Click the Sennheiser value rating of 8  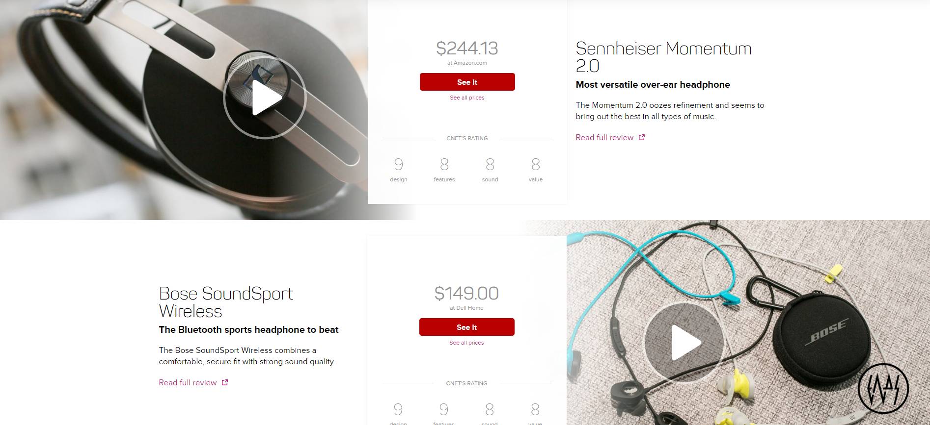tap(536, 164)
